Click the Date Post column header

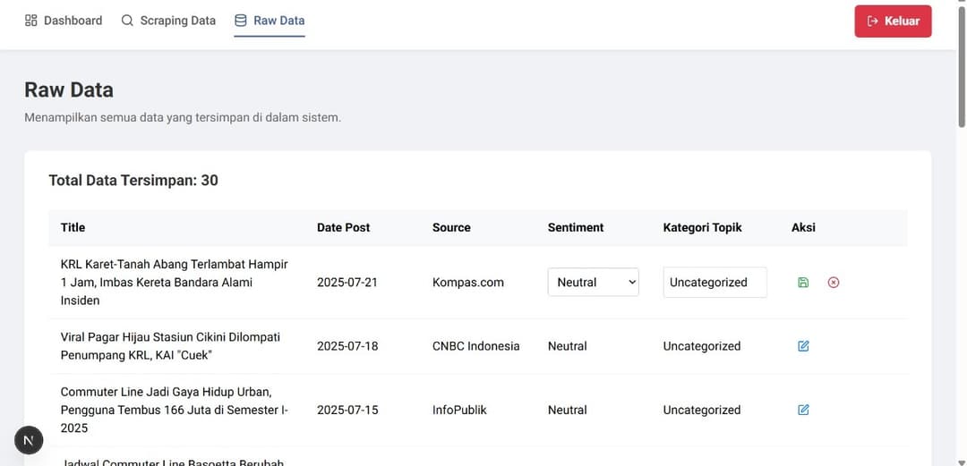tap(344, 227)
